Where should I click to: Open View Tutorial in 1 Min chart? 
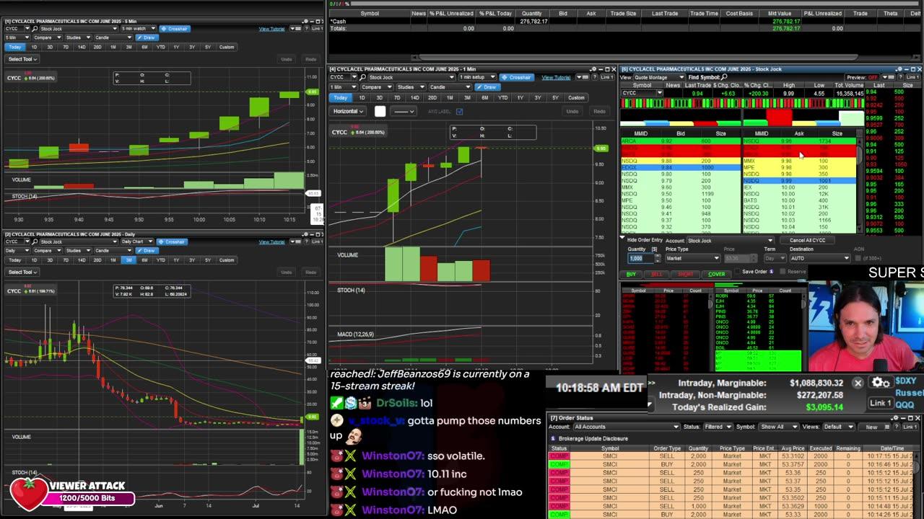pos(556,77)
